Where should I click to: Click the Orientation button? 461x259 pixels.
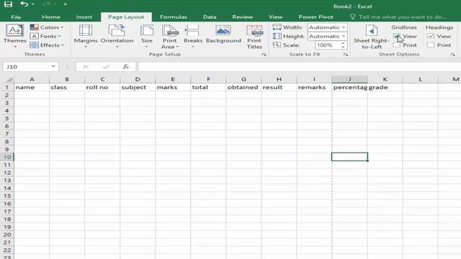117,37
